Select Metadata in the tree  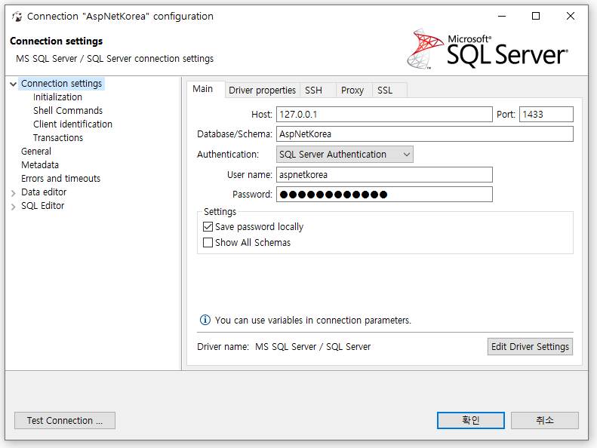coord(40,165)
